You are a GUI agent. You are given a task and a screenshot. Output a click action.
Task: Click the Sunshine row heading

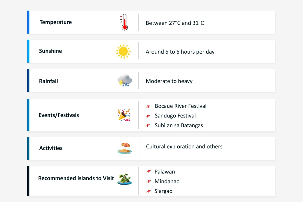click(x=51, y=51)
